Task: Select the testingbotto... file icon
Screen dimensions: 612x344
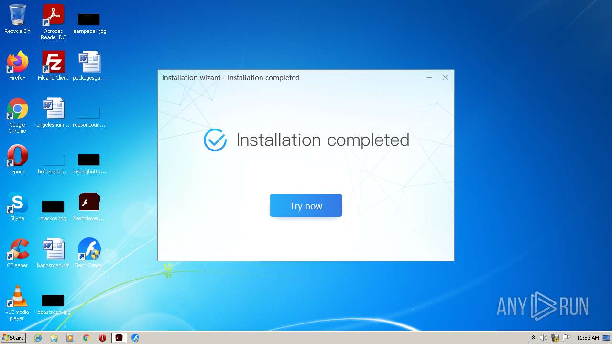Action: coord(89,163)
